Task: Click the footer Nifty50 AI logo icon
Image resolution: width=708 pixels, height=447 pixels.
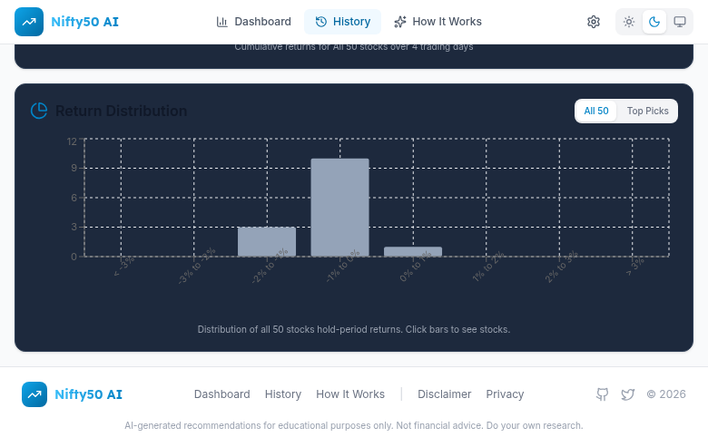Action: pos(34,394)
